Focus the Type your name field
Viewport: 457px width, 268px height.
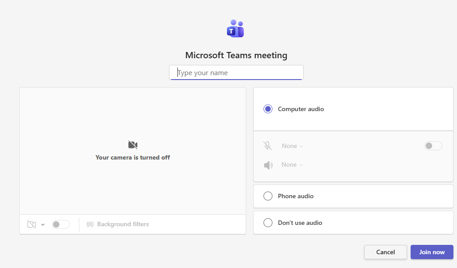pyautogui.click(x=236, y=72)
